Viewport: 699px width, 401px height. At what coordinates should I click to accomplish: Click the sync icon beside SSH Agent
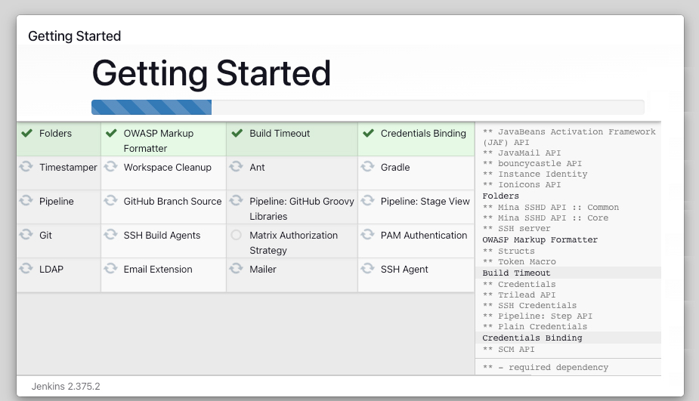click(x=368, y=269)
